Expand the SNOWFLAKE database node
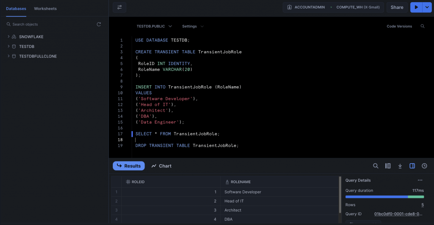This screenshot has height=225, width=434. click(8, 37)
